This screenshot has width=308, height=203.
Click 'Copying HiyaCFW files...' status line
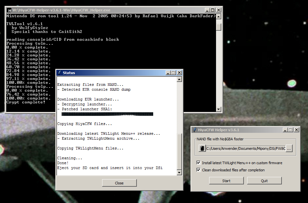[85, 124]
